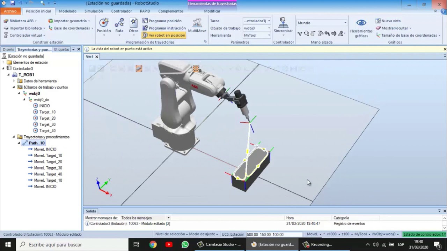Viewport: 447px width, 251px height.
Task: Expand Elementos de estación node
Action: tap(3, 62)
